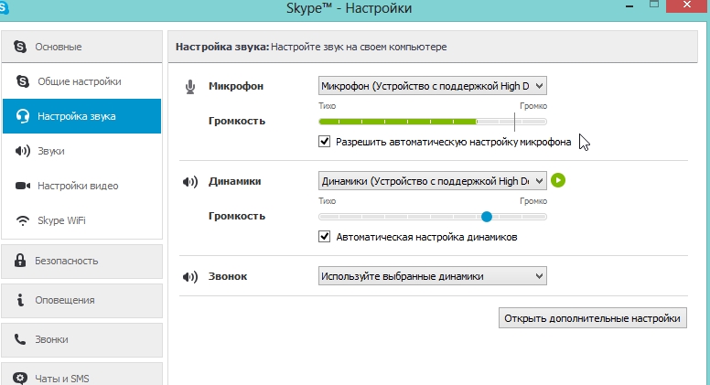Image resolution: width=710 pixels, height=385 pixels.
Task: Maximize the Skype settings window
Action: (654, 5)
